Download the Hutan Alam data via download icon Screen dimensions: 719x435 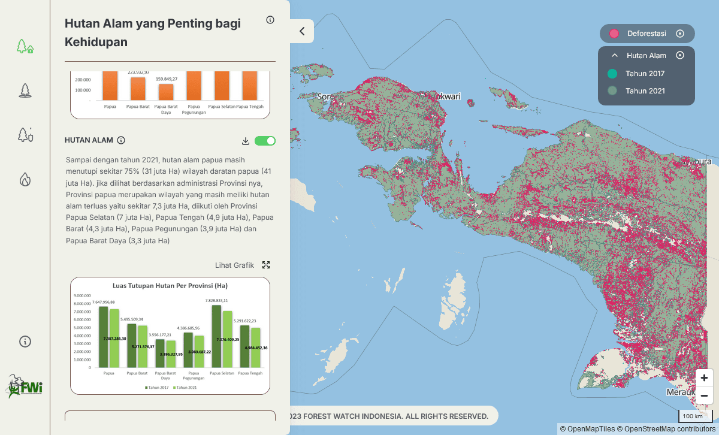tap(245, 141)
